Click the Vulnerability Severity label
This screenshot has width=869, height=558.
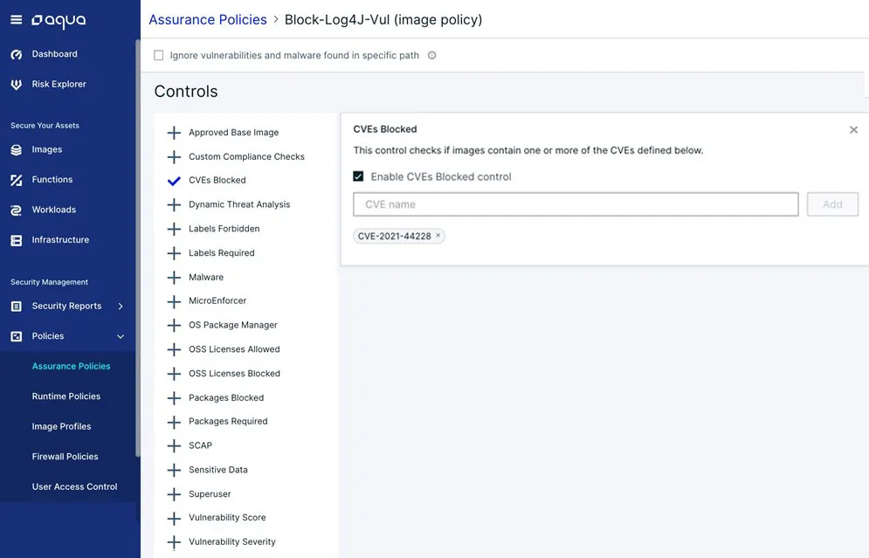coord(231,542)
